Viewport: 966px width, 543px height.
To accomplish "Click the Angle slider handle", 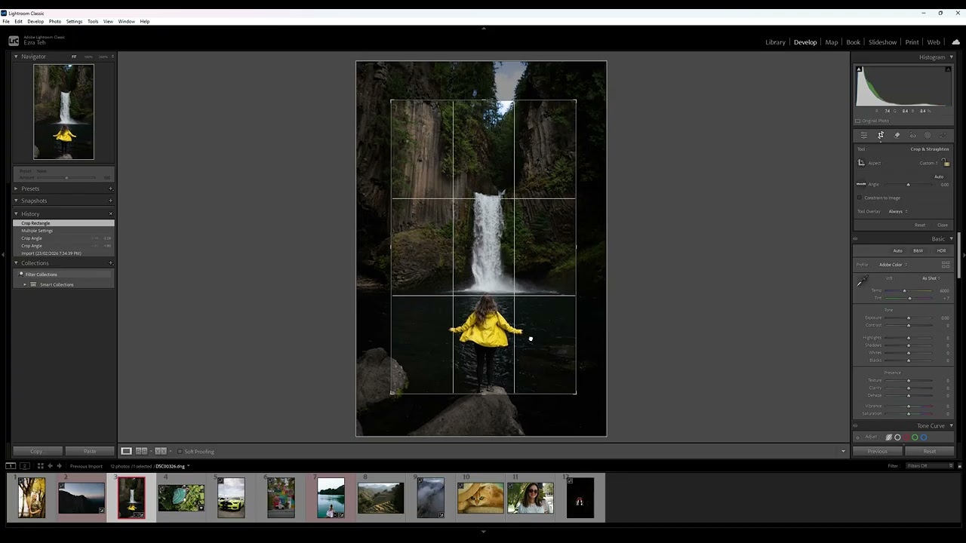I will [908, 185].
